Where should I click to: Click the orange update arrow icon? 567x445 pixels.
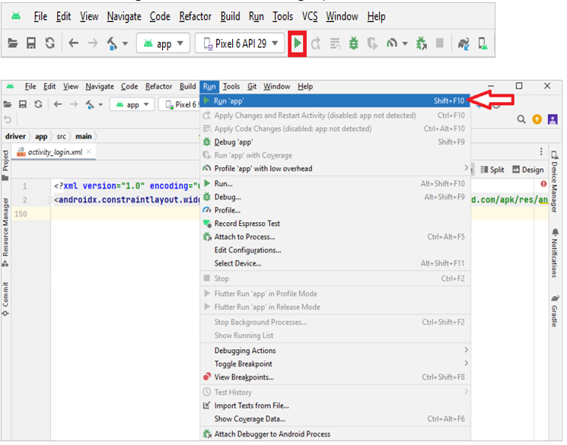(537, 119)
